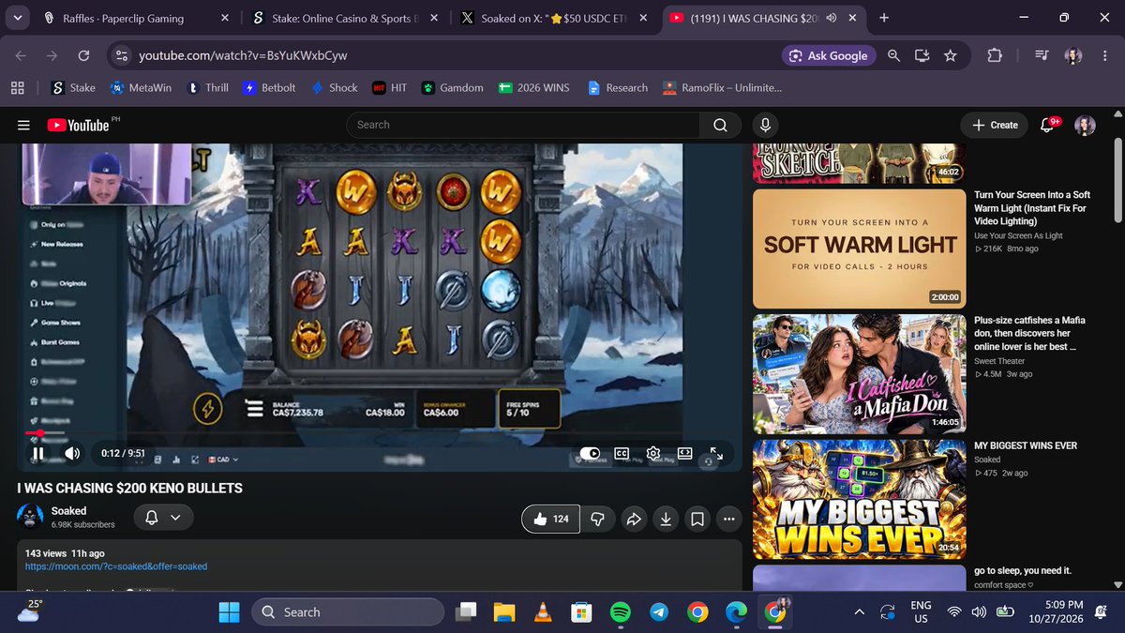The image size is (1125, 633).
Task: Download the video
Action: [666, 519]
